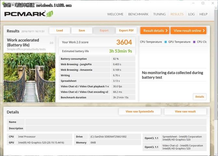Viewport: 218px width, 156px height.
Task: Select the RESULTS tab
Action: coord(177,14)
